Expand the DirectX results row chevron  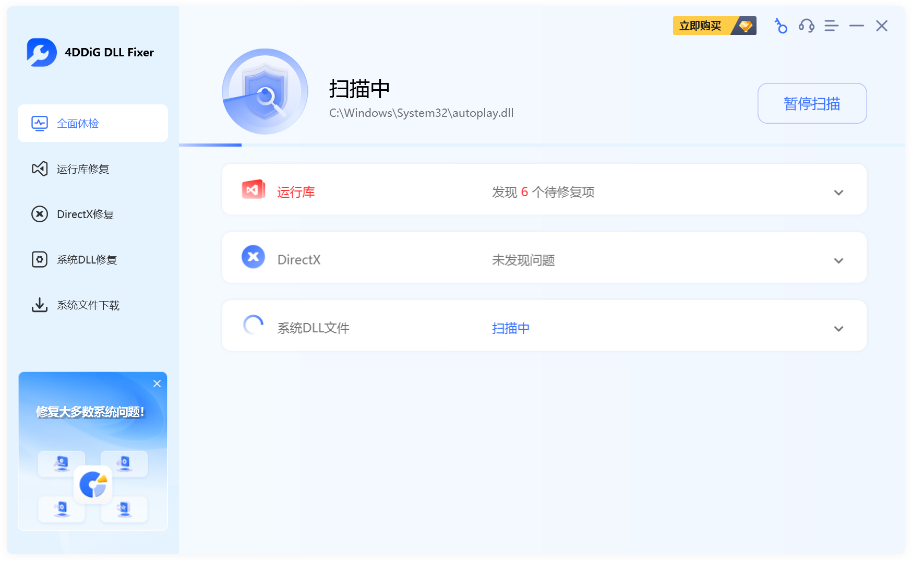(838, 260)
